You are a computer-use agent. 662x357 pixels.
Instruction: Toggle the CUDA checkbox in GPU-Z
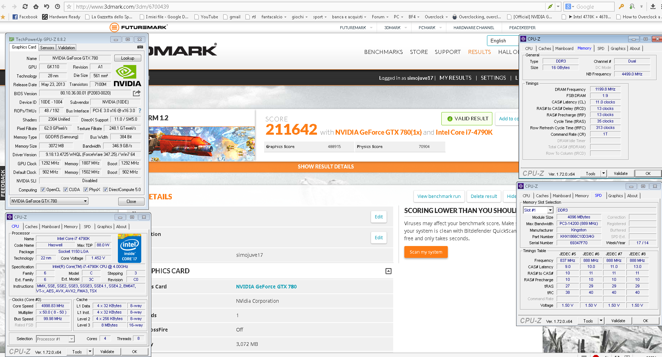click(66, 190)
